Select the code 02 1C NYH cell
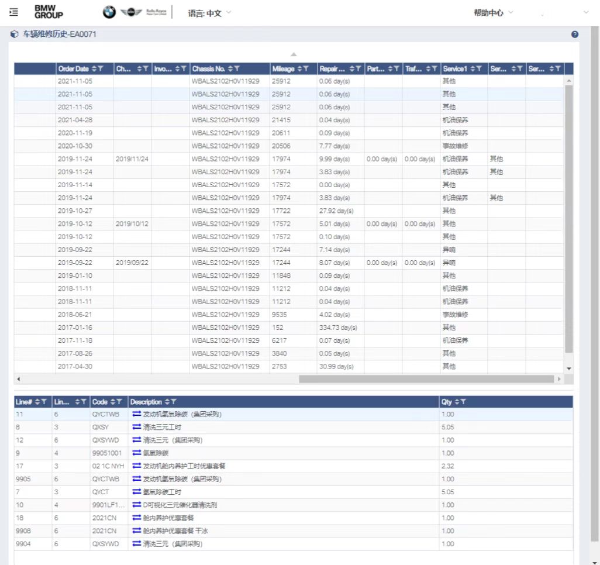The image size is (600, 565). [x=109, y=466]
